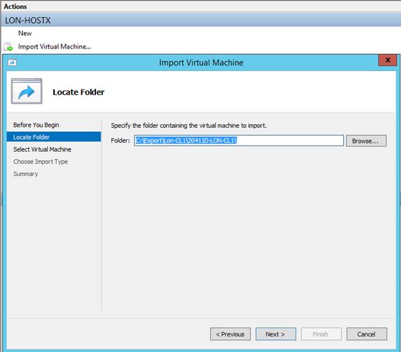Image resolution: width=401 pixels, height=352 pixels.
Task: Click the Browse... button
Action: click(366, 141)
